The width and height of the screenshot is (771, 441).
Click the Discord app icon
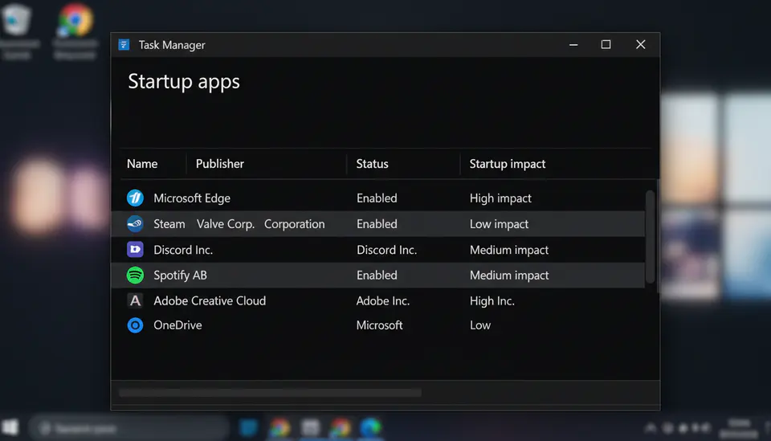(x=135, y=250)
